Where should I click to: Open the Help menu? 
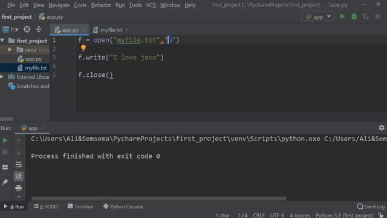click(x=190, y=5)
